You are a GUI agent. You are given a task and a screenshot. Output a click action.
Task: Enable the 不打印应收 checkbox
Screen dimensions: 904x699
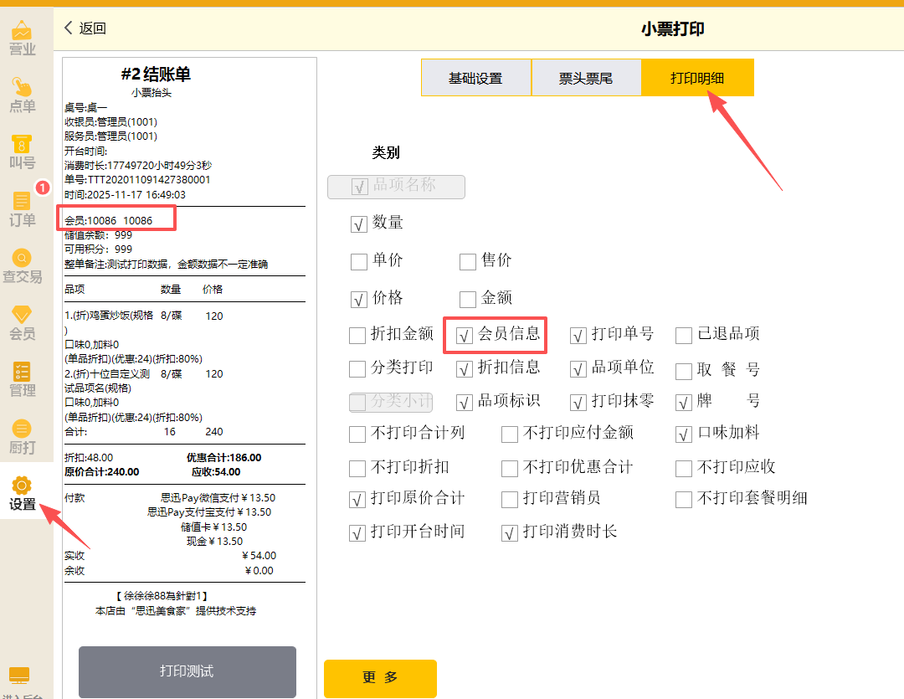(x=685, y=468)
